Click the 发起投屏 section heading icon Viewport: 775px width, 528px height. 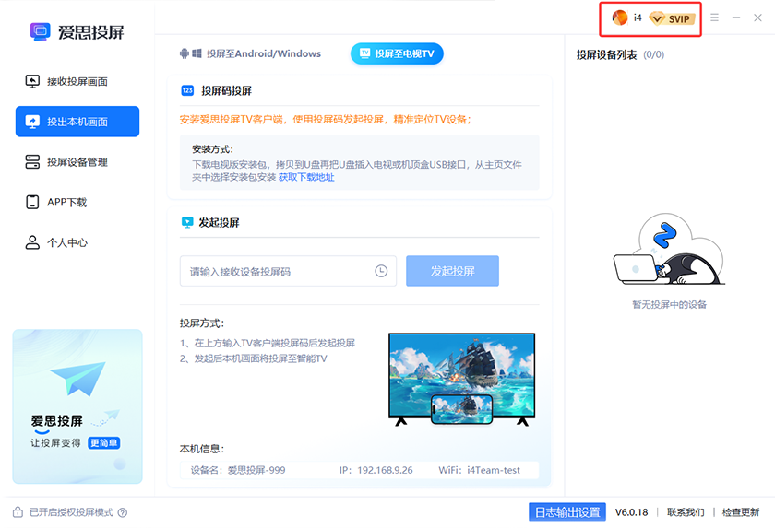point(187,223)
